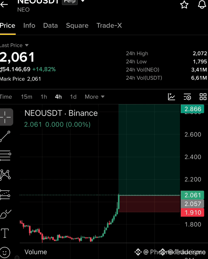Click the 2.057 gray price label

[x=192, y=204]
